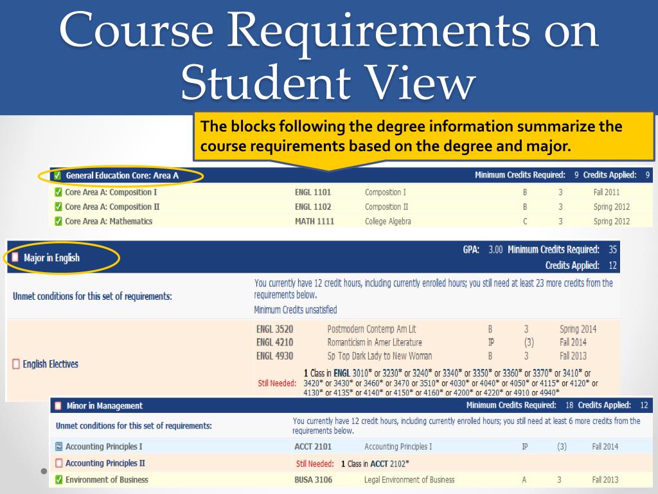This screenshot has height=494, width=658.
Task: Click the ACCT 2101 course code
Action: pos(313,446)
